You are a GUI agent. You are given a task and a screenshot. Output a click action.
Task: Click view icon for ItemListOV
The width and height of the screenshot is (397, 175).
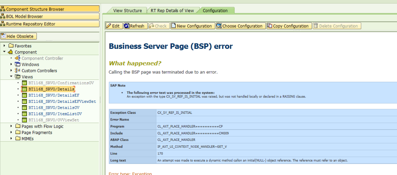click(25, 114)
